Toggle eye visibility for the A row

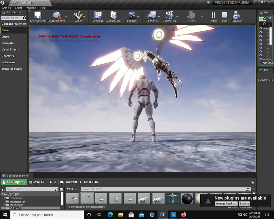pyautogui.click(x=261, y=32)
